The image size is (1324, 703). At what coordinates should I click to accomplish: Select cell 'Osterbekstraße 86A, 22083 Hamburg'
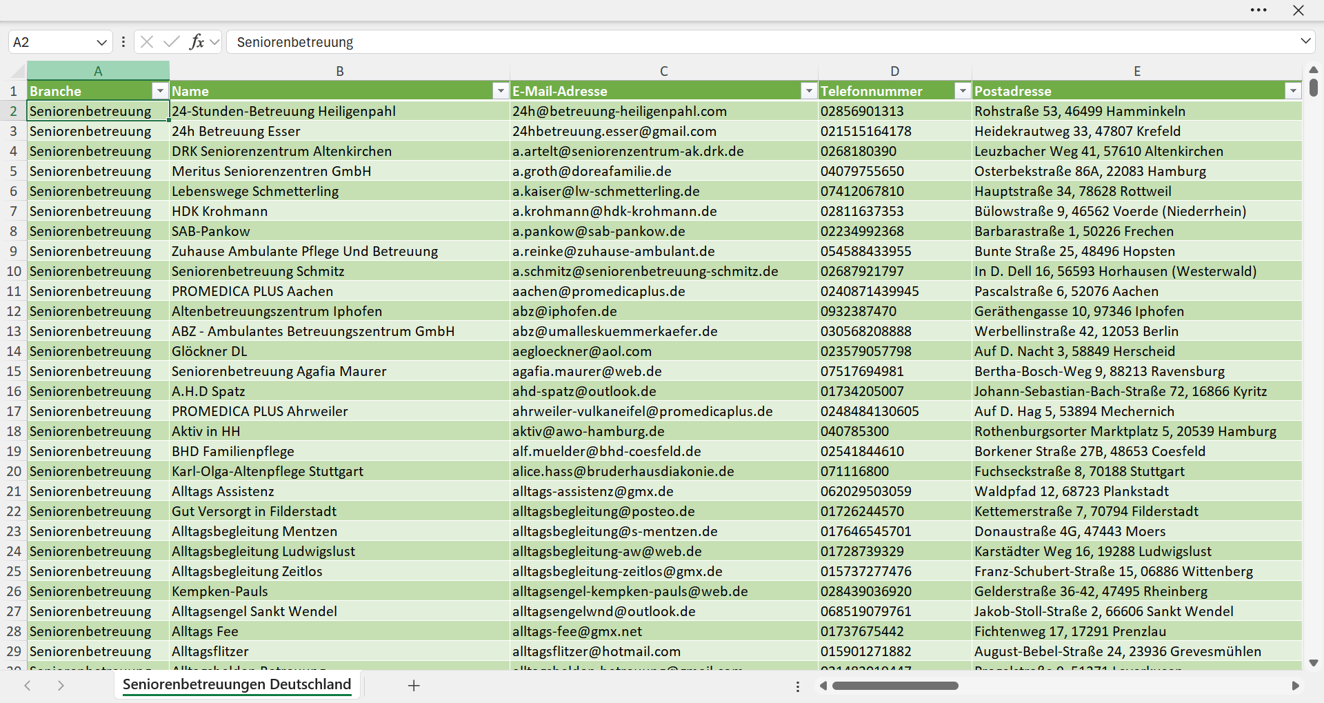(x=1137, y=171)
